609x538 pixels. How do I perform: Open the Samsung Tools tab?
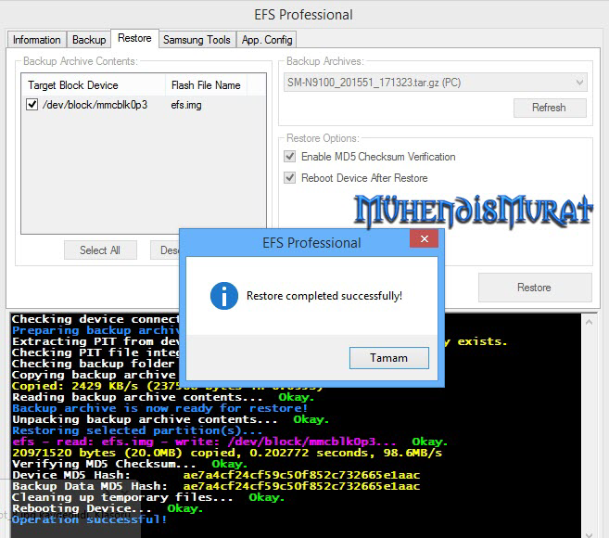point(197,40)
